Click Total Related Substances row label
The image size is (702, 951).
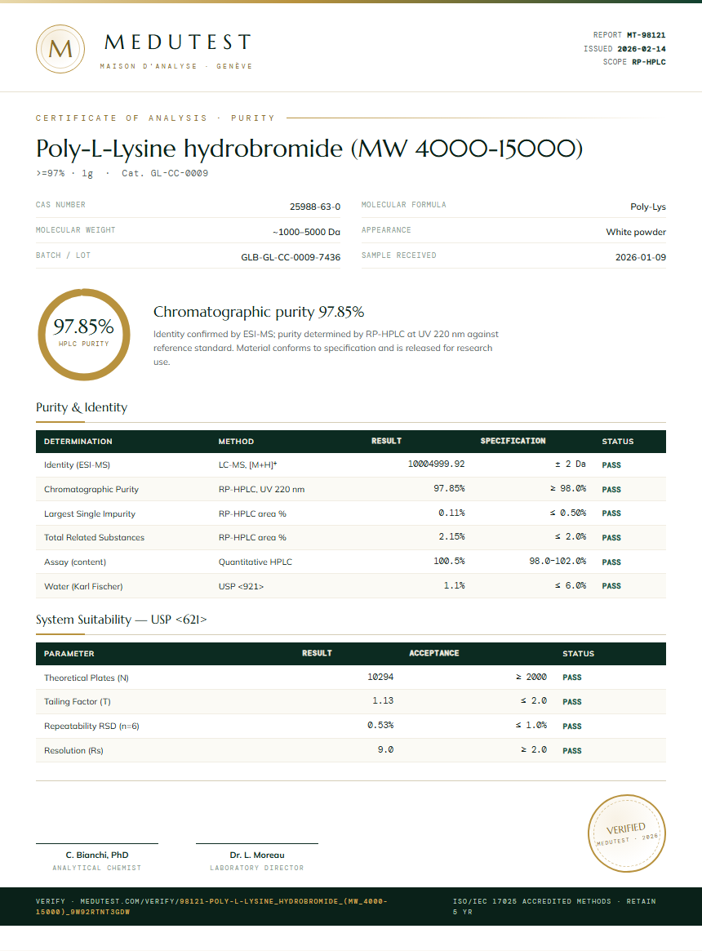[x=94, y=537]
